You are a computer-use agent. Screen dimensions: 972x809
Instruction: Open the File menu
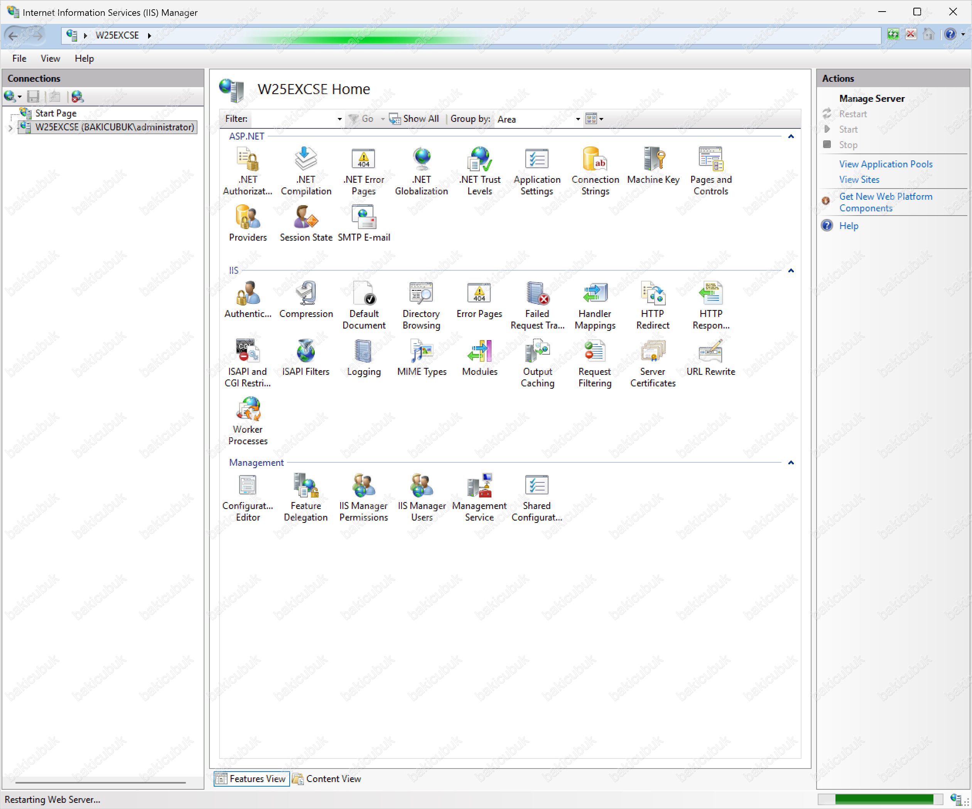pos(19,59)
